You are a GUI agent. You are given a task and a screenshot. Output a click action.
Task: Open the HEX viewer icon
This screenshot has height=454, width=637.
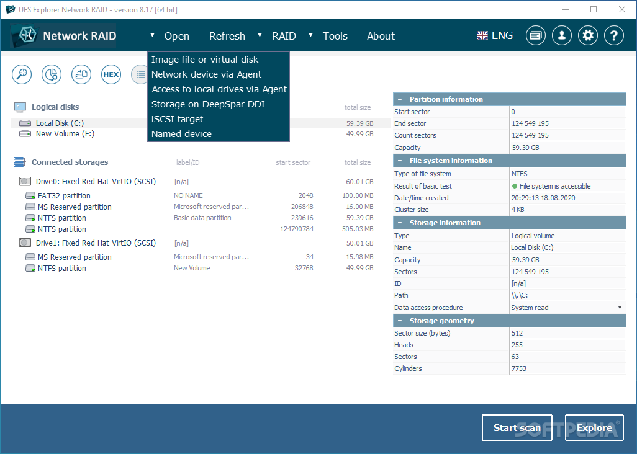(111, 74)
